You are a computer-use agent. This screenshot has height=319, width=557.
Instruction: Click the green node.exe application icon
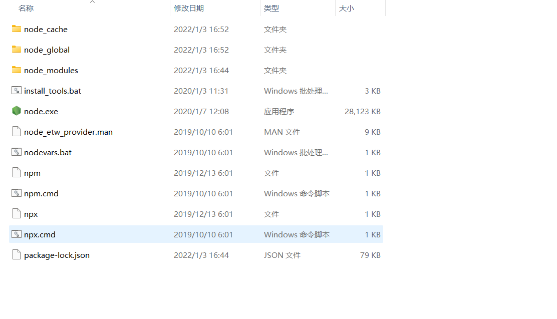17,111
